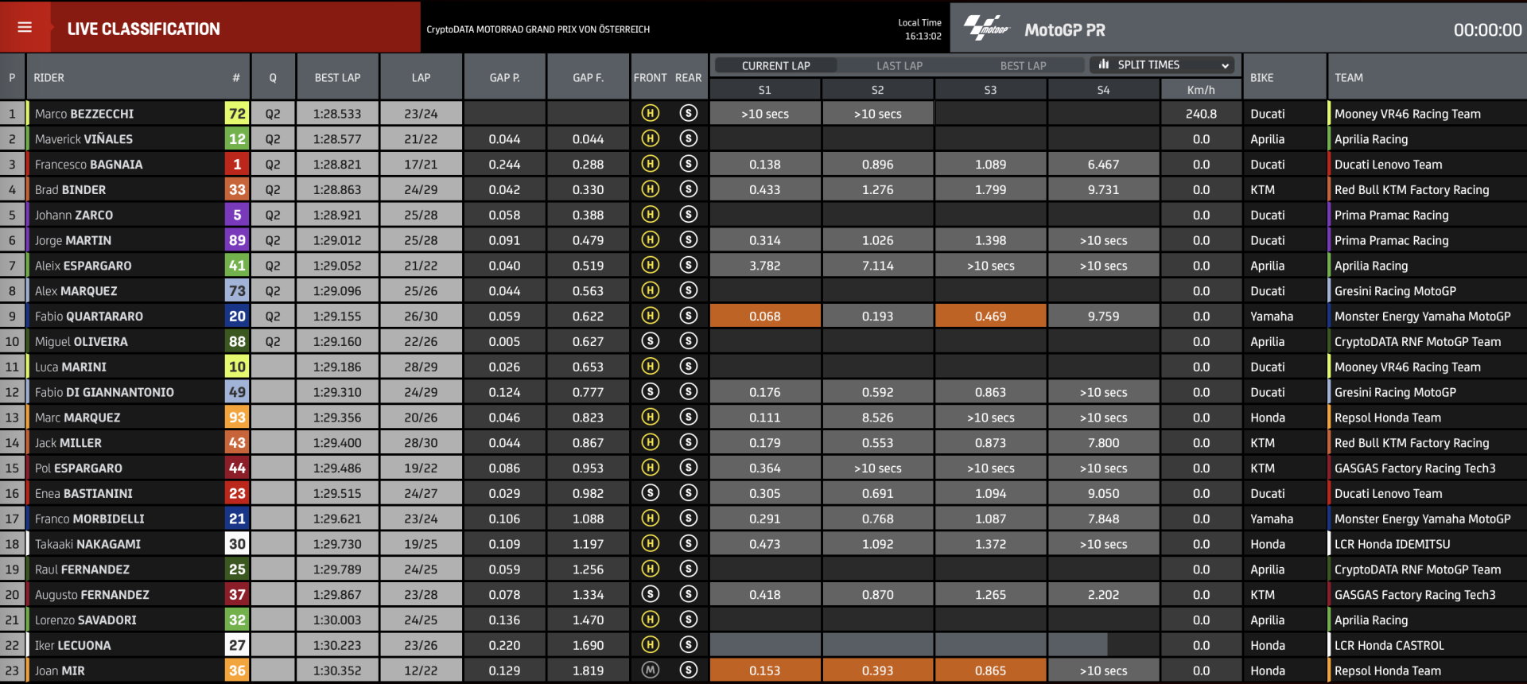Viewport: 1527px width, 684px height.
Task: Switch to the Current Lap tab
Action: (x=775, y=66)
